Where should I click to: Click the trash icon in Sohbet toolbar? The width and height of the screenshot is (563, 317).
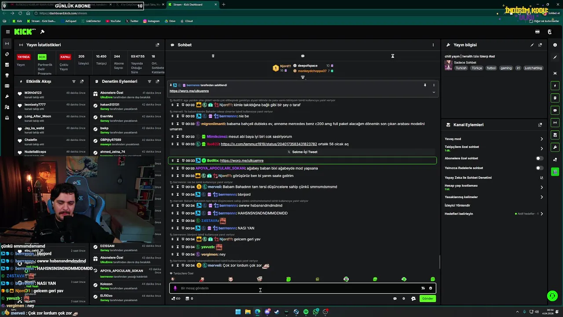[213, 56]
